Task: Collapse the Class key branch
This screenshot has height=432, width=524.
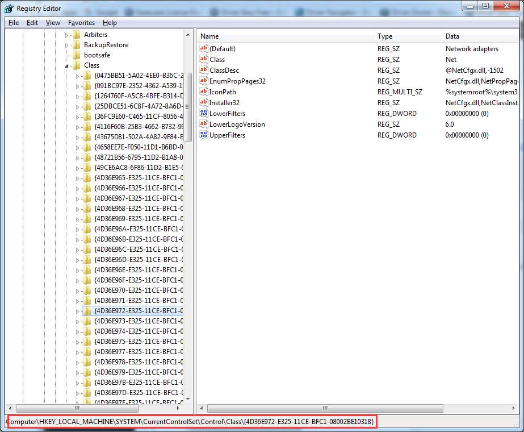Action: [66, 65]
